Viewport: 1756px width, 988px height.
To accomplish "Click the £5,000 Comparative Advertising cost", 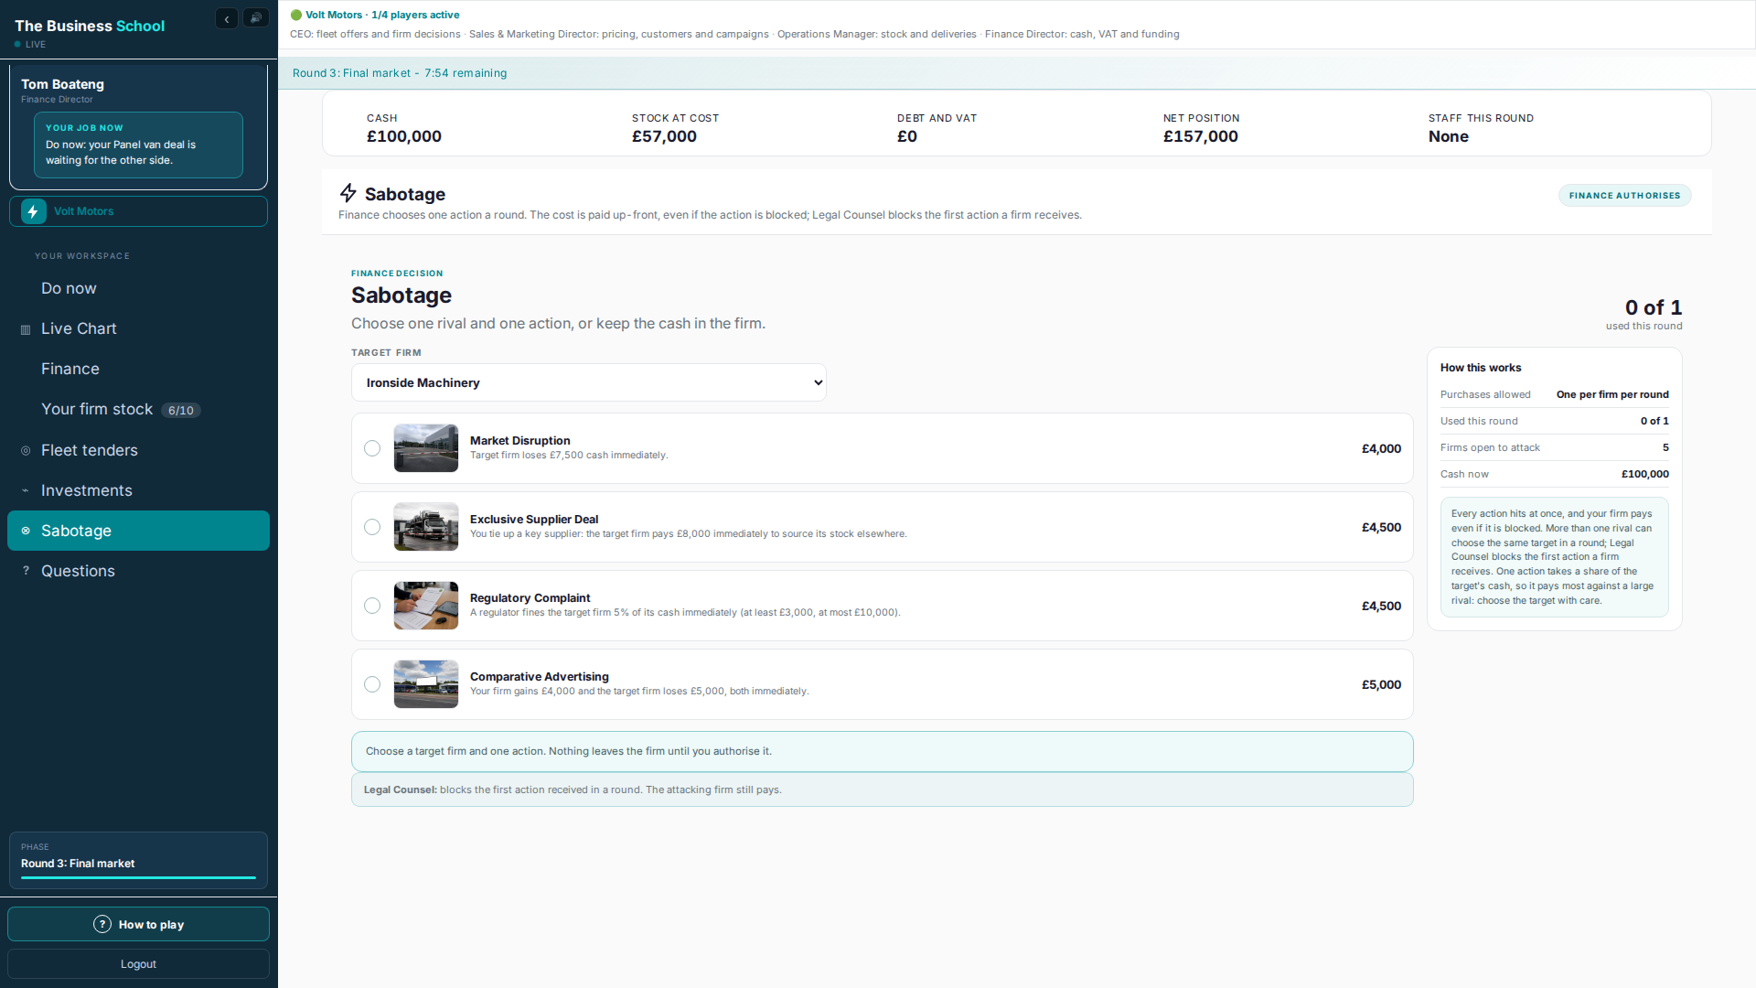I will [1381, 684].
